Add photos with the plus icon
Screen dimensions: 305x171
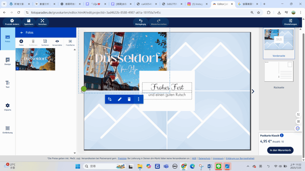[21, 42]
